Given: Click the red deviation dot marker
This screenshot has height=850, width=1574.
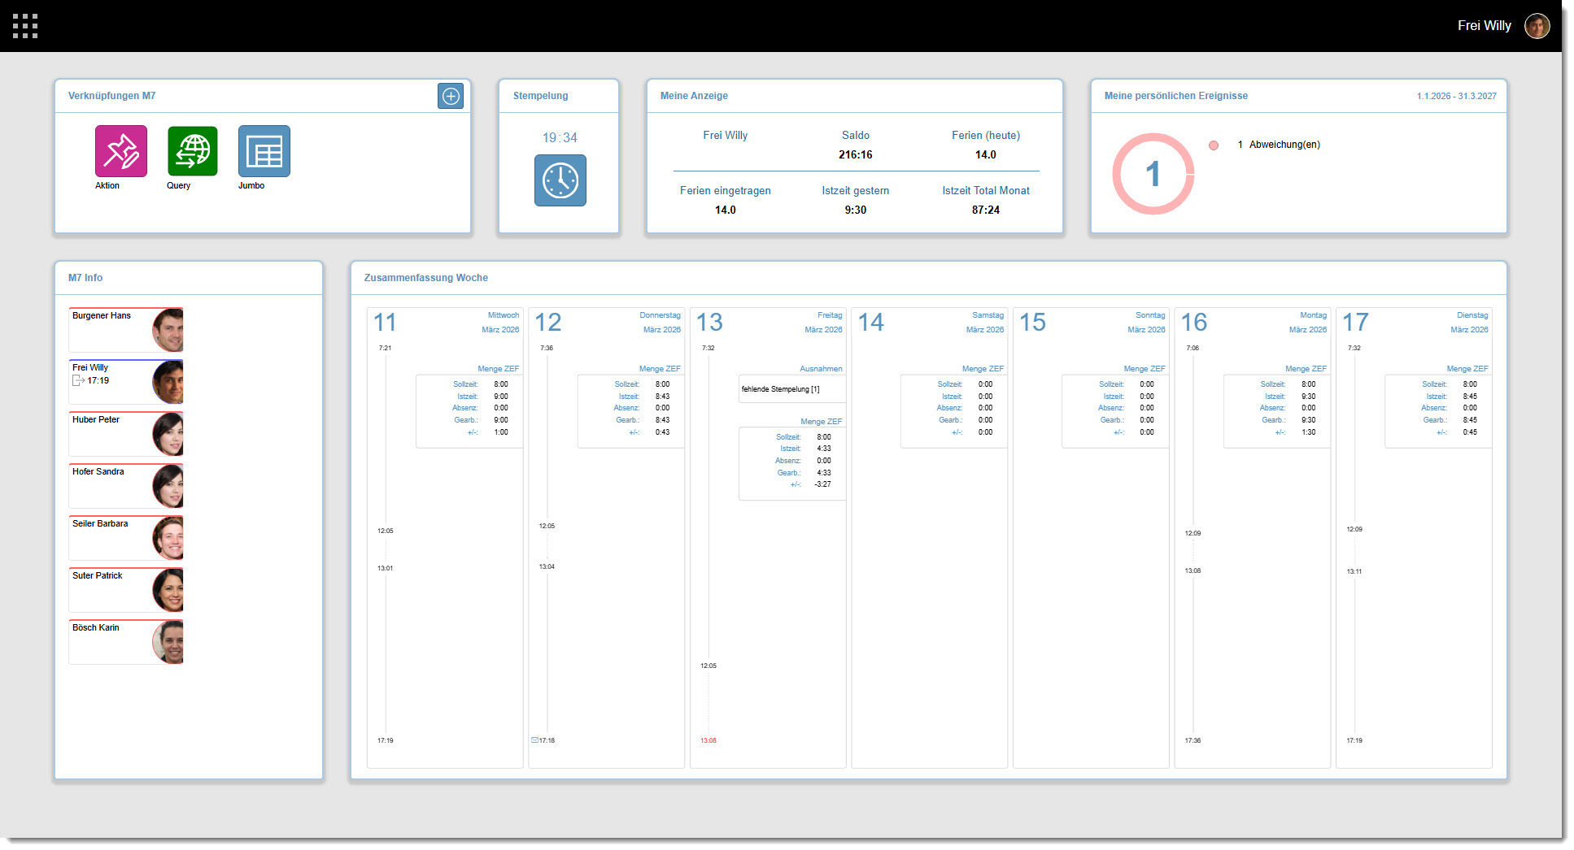Looking at the screenshot, I should tap(1214, 145).
